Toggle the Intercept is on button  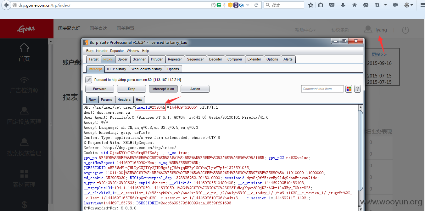(x=163, y=89)
